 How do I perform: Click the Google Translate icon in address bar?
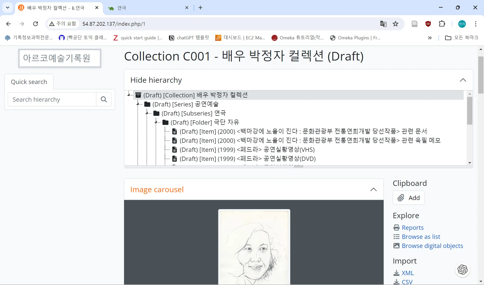coord(383,24)
